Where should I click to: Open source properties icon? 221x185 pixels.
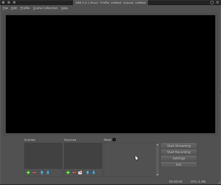pos(80,173)
